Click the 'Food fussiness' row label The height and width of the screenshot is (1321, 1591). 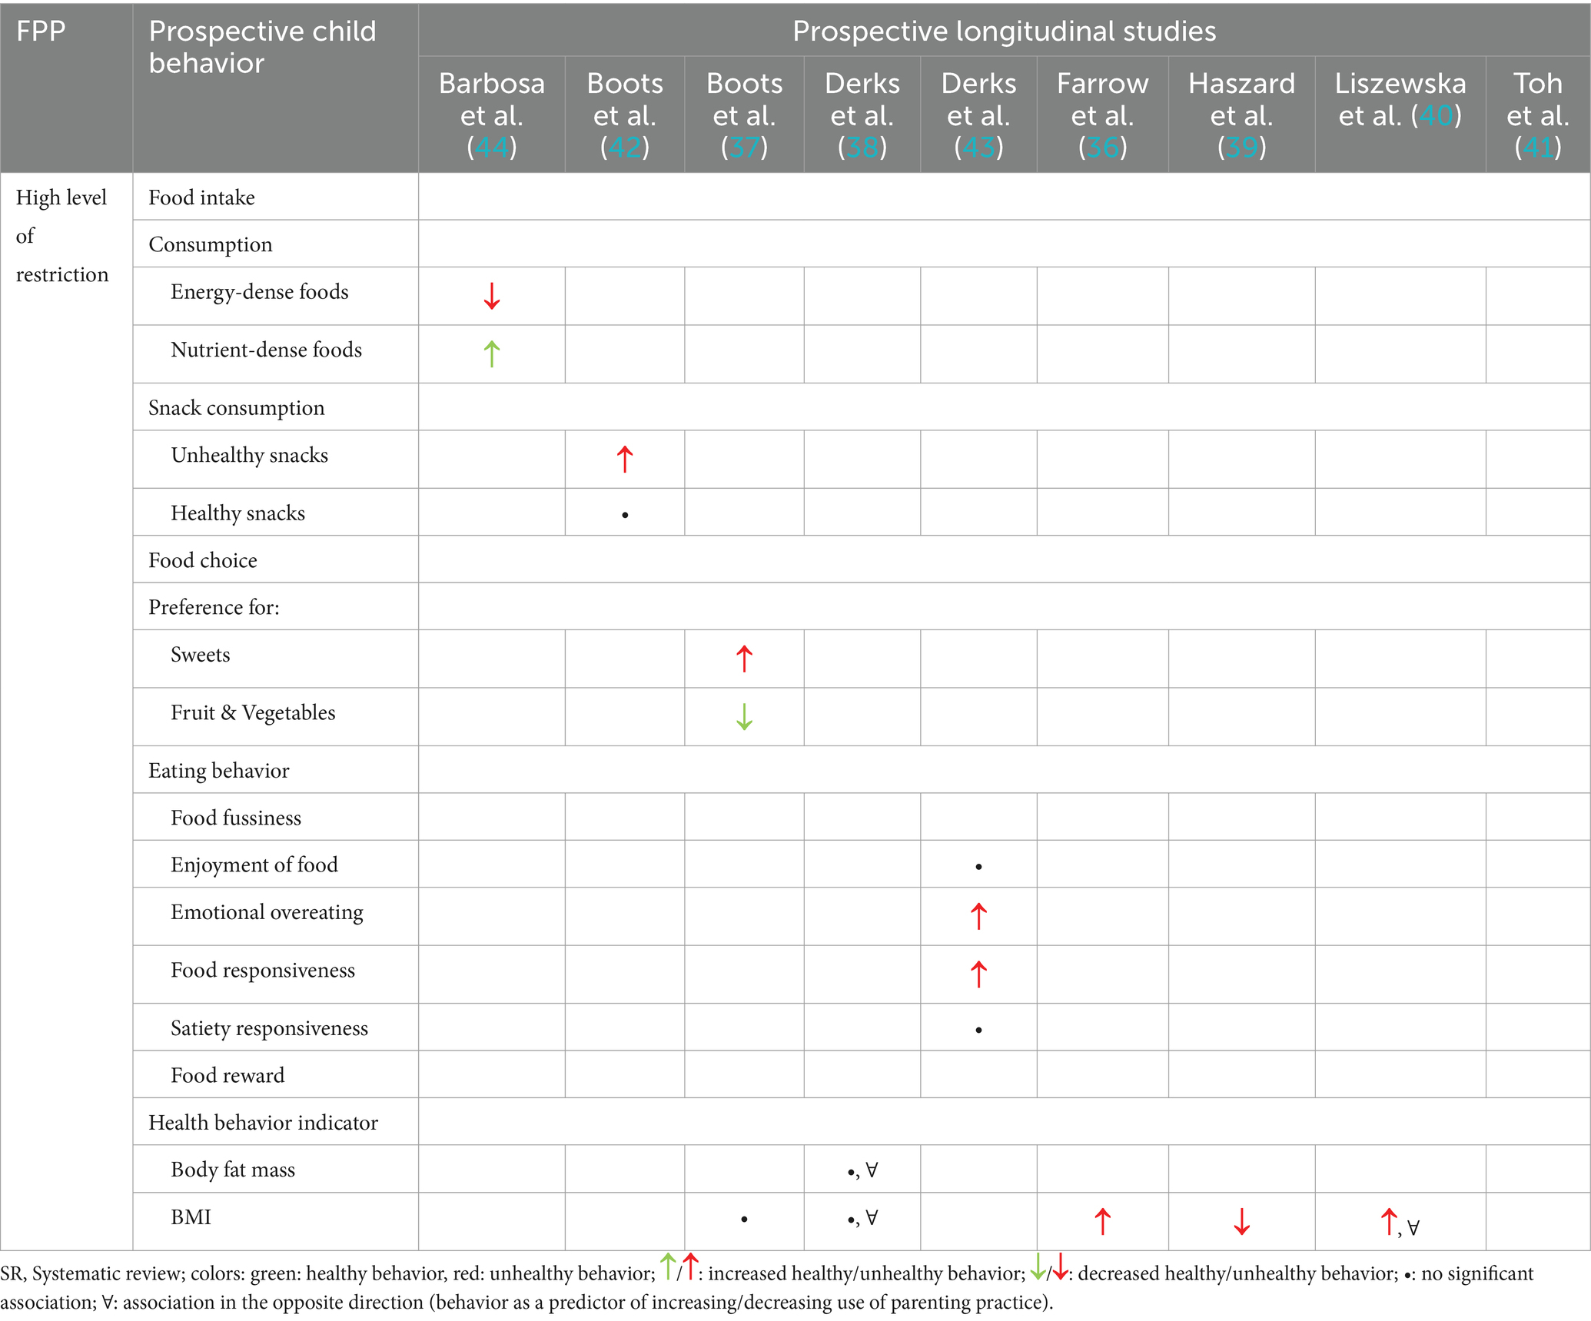[x=236, y=818]
